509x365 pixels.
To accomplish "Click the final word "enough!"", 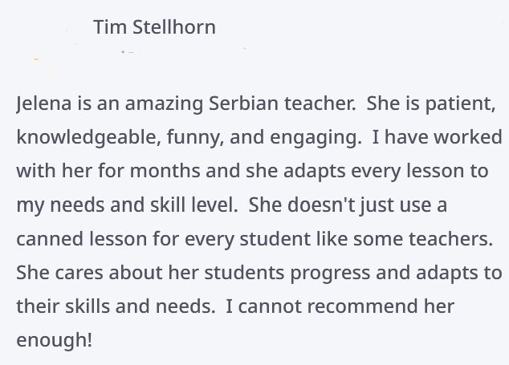I will [55, 341].
